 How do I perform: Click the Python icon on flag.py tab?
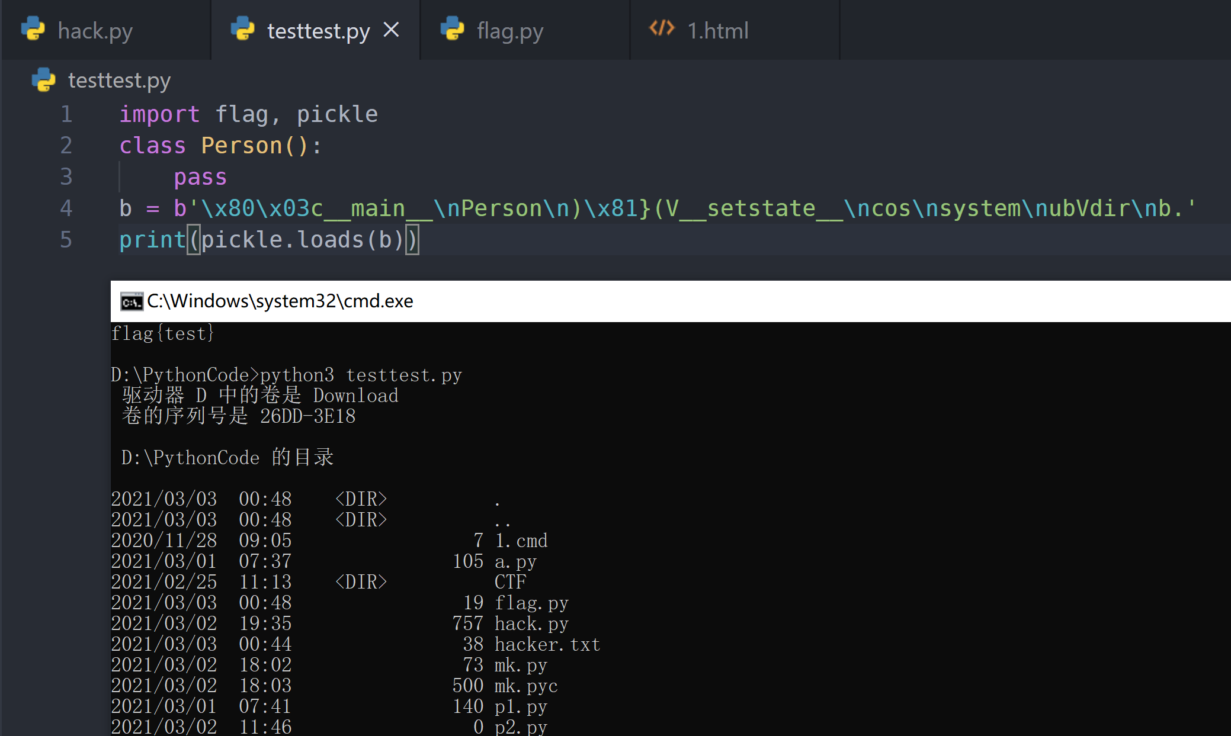[453, 29]
